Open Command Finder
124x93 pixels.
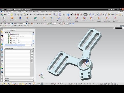[42, 14]
